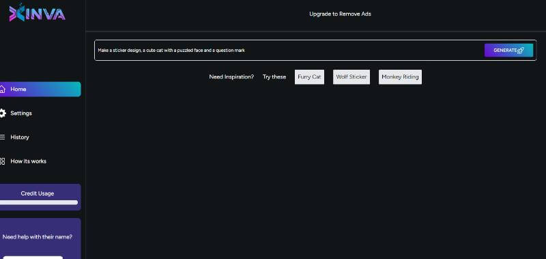Click the Home house icon
546x259 pixels.
(x=3, y=90)
